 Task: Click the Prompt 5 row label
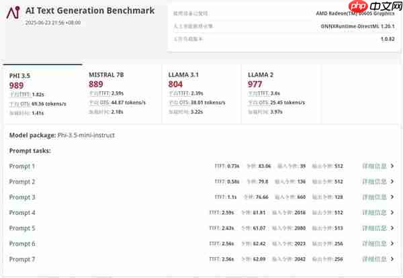point(22,228)
